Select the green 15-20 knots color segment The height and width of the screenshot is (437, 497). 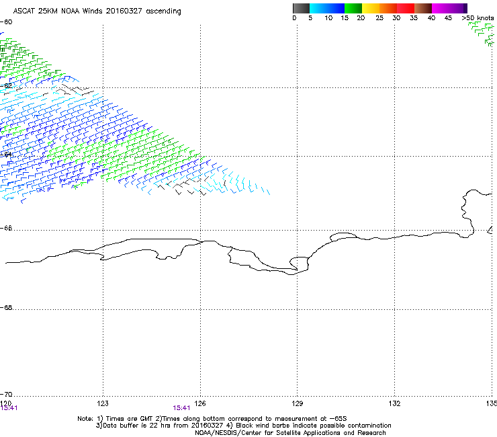coord(353,8)
